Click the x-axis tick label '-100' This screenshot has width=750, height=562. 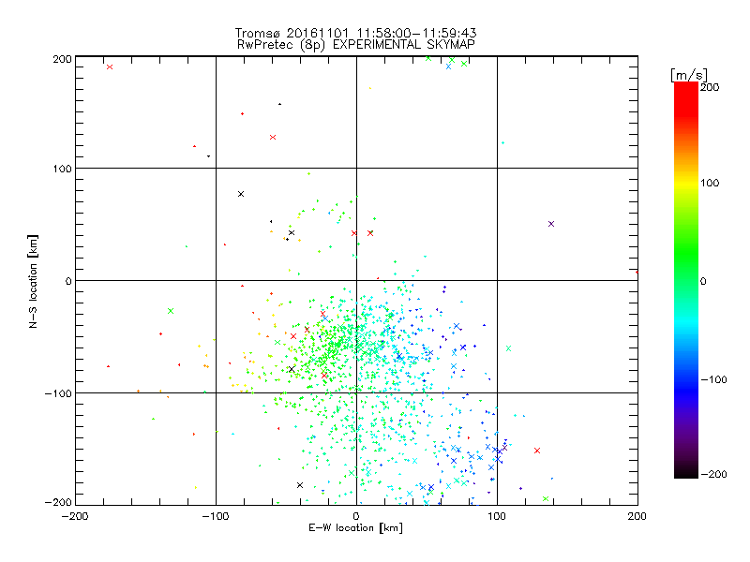216,516
